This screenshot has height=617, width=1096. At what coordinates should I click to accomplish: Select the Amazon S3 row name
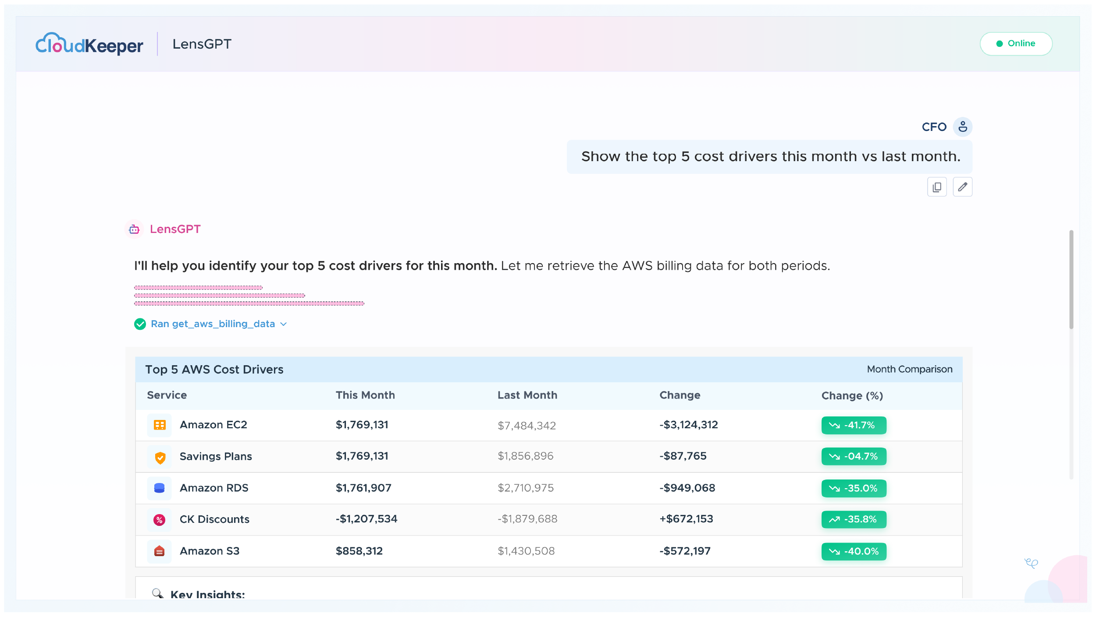pyautogui.click(x=210, y=551)
